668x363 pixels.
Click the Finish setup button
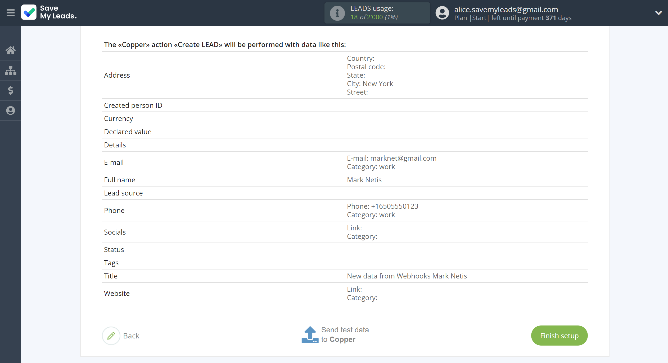coord(559,336)
